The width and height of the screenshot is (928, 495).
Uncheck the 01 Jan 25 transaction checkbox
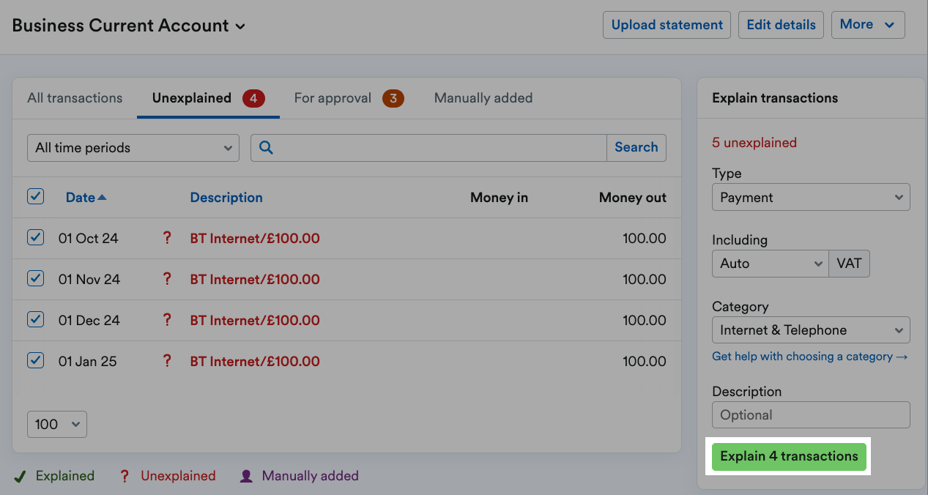[35, 360]
